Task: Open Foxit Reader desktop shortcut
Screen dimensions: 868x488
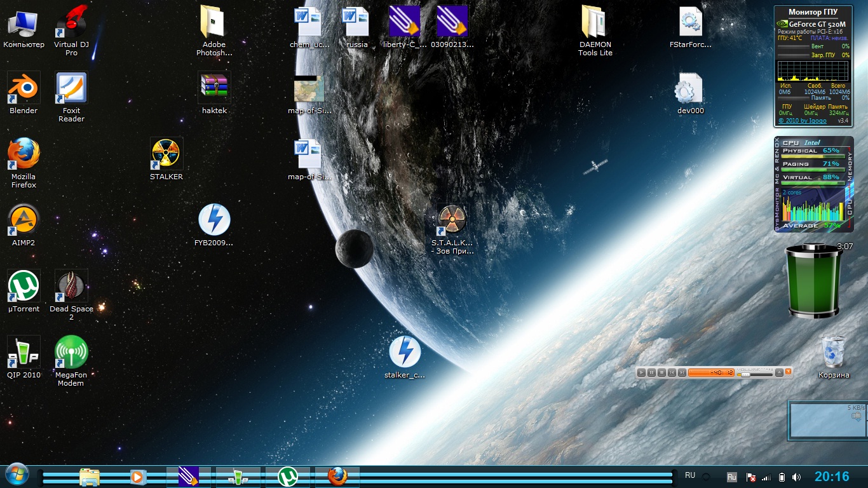Action: click(x=71, y=88)
